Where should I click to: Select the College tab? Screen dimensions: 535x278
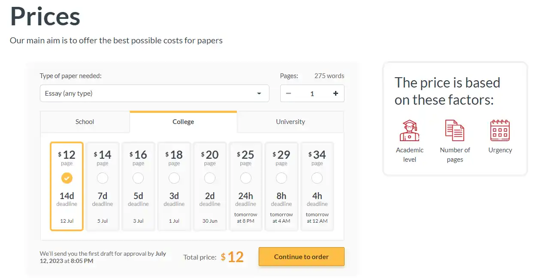click(183, 122)
